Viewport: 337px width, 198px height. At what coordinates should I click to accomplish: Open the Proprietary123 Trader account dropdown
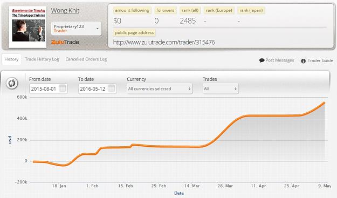coord(77,29)
